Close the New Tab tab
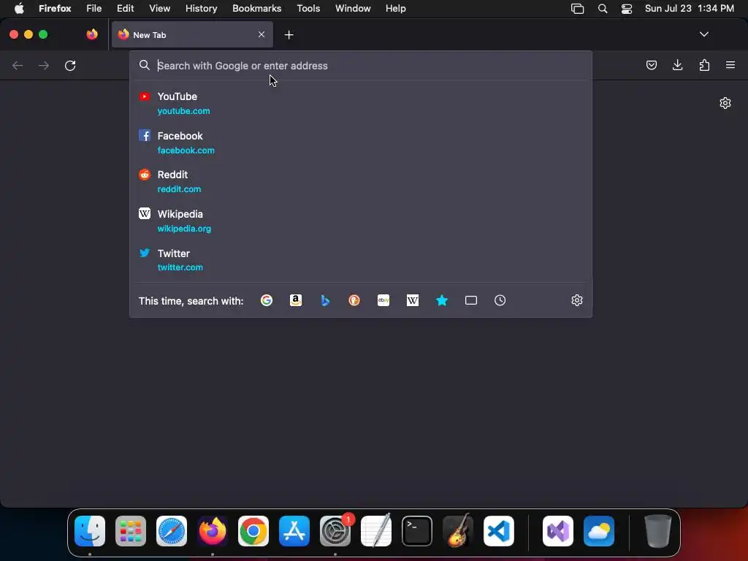 [262, 34]
